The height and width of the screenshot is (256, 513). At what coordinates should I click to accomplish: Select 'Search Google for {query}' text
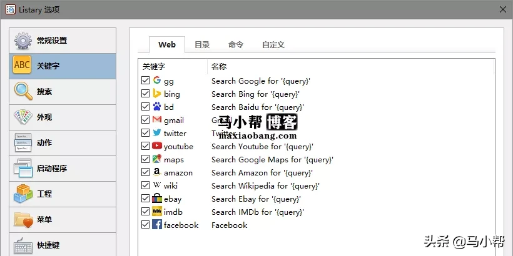point(261,81)
